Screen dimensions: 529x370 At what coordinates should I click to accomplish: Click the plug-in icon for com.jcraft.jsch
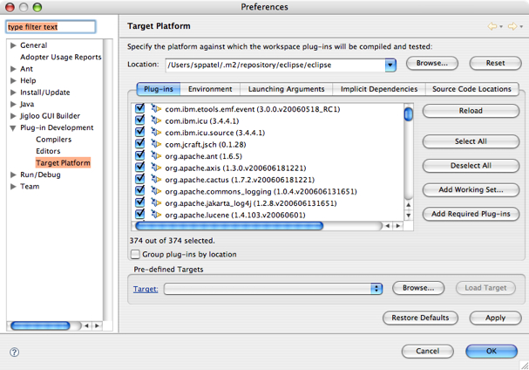(156, 144)
